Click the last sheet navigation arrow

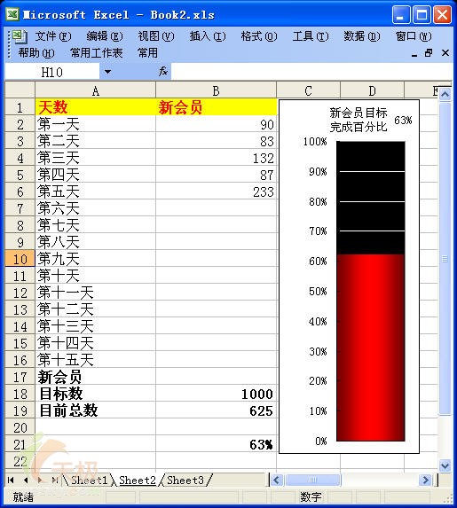[54, 480]
